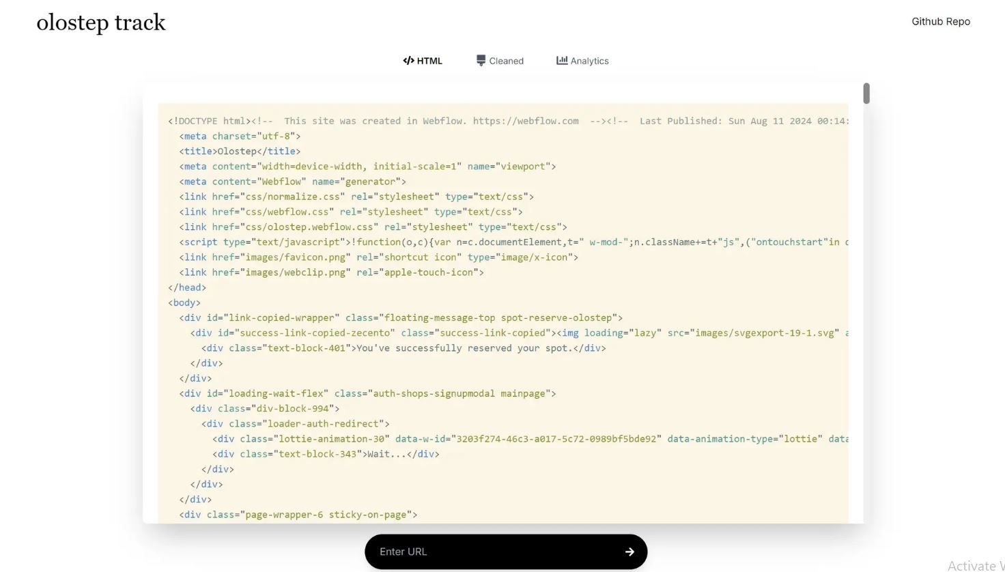Click the link-copied-wrapper div line

[x=401, y=317]
